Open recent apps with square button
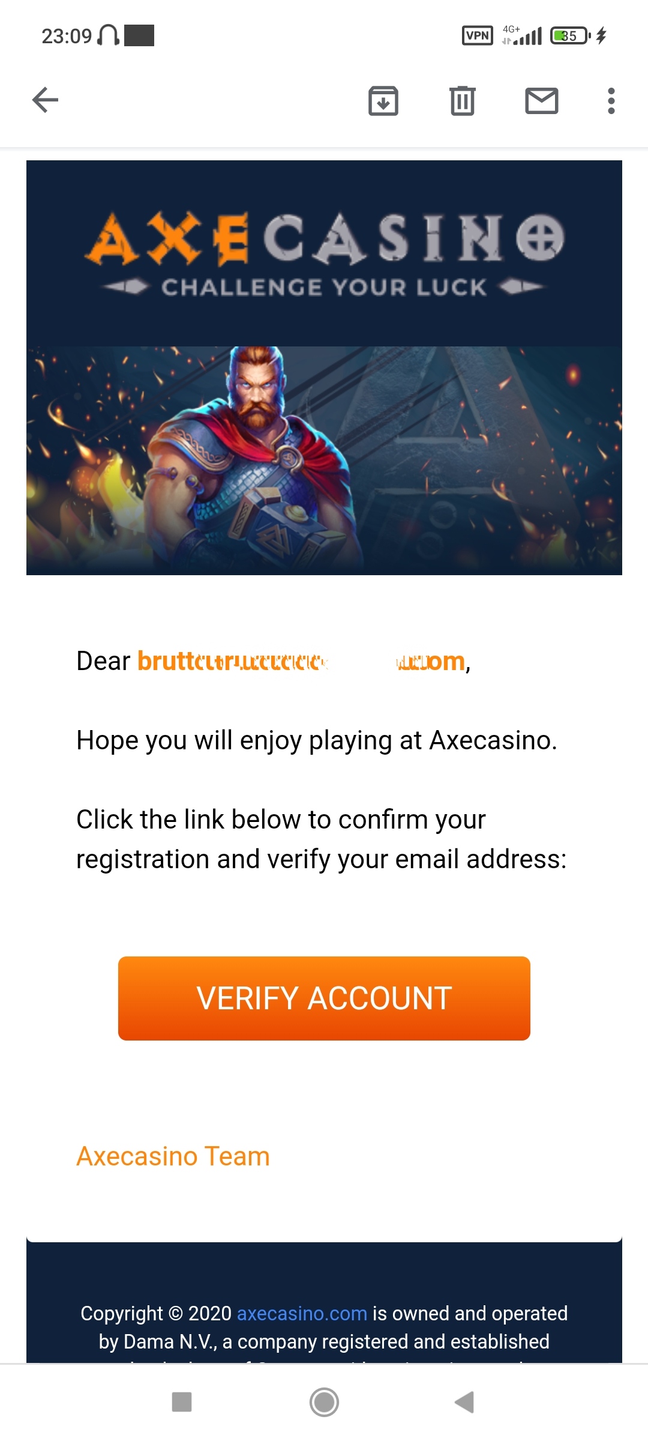This screenshot has width=648, height=1441. tap(181, 1402)
